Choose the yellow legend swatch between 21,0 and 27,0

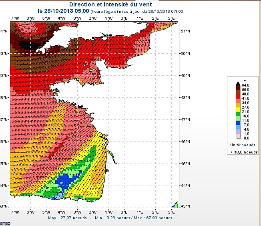tap(238, 109)
